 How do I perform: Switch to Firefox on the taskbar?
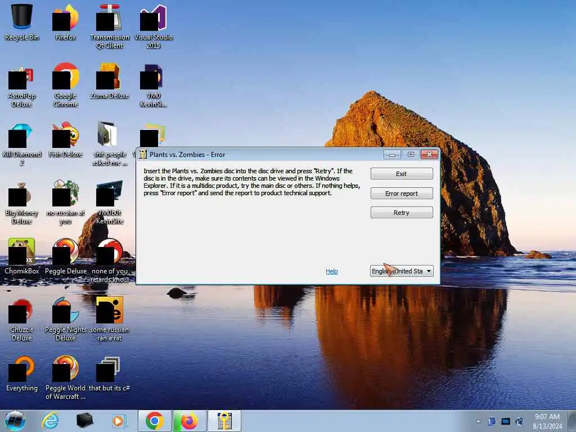[x=189, y=421]
